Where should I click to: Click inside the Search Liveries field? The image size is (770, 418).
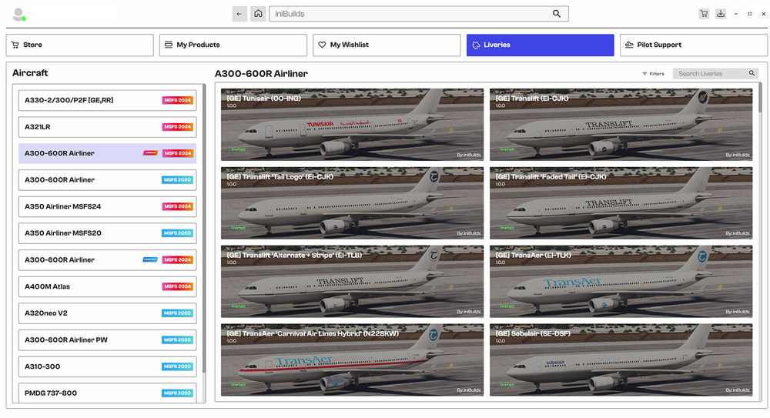[x=708, y=74]
